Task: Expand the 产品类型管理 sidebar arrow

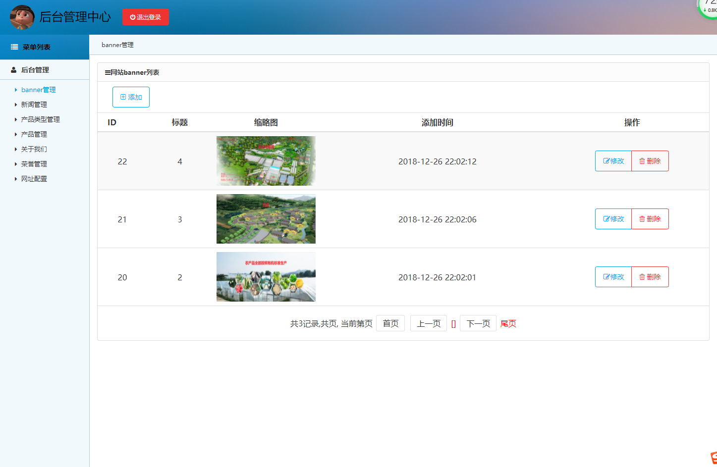Action: tap(15, 119)
